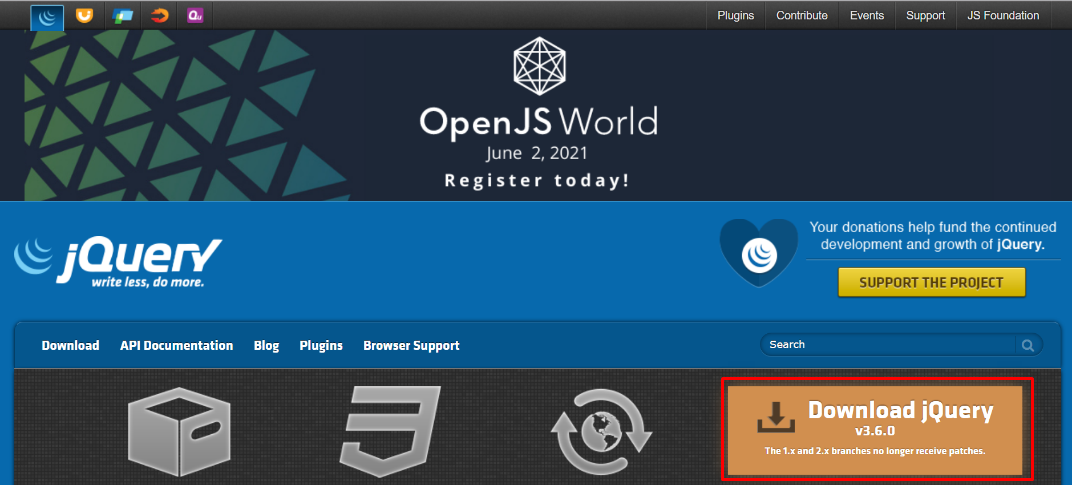Open the jQuery project icon in top bar

click(47, 17)
